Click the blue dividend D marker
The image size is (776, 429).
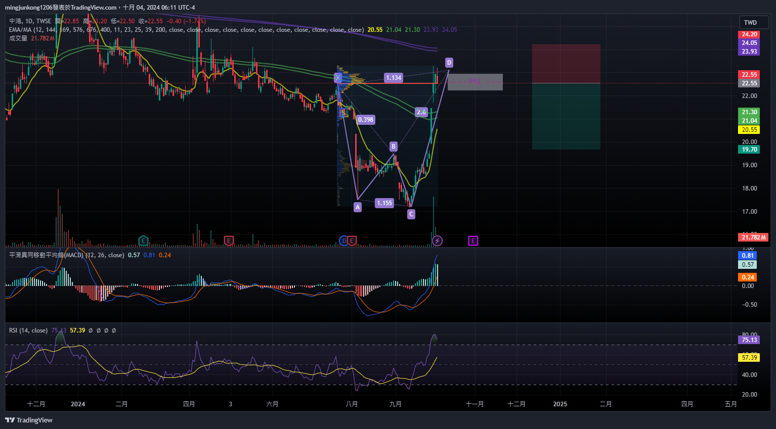pos(343,241)
